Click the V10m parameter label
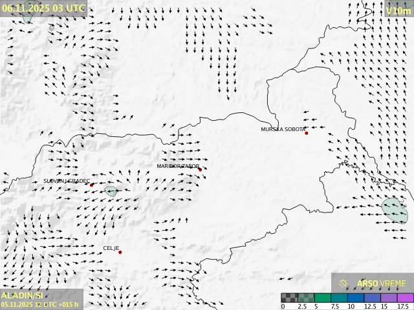Image resolution: width=414 pixels, height=310 pixels. click(398, 10)
